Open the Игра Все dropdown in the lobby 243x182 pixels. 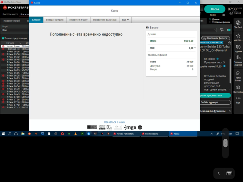point(15,30)
